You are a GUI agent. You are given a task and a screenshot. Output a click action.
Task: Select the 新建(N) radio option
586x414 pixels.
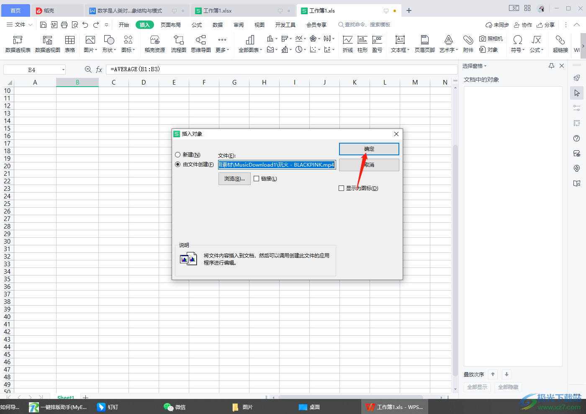(188, 155)
